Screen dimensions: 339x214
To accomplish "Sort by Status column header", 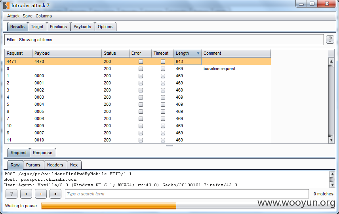I will [116, 53].
